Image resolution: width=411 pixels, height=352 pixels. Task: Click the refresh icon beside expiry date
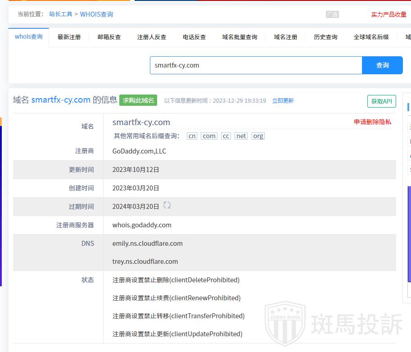[x=167, y=205]
